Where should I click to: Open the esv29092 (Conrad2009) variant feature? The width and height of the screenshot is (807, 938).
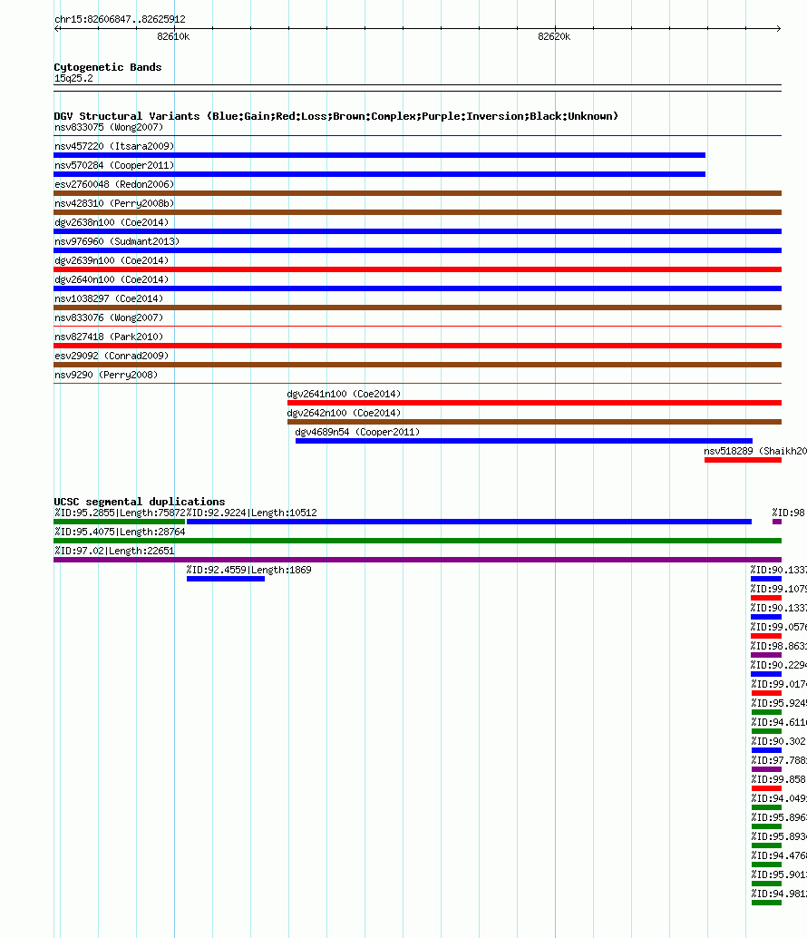417,365
